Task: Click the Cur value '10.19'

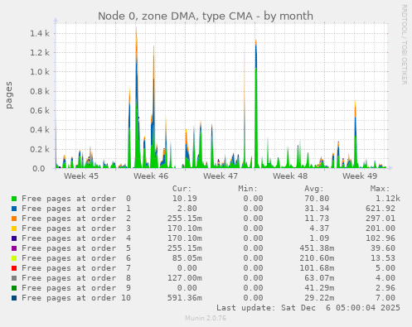Action: [185, 199]
